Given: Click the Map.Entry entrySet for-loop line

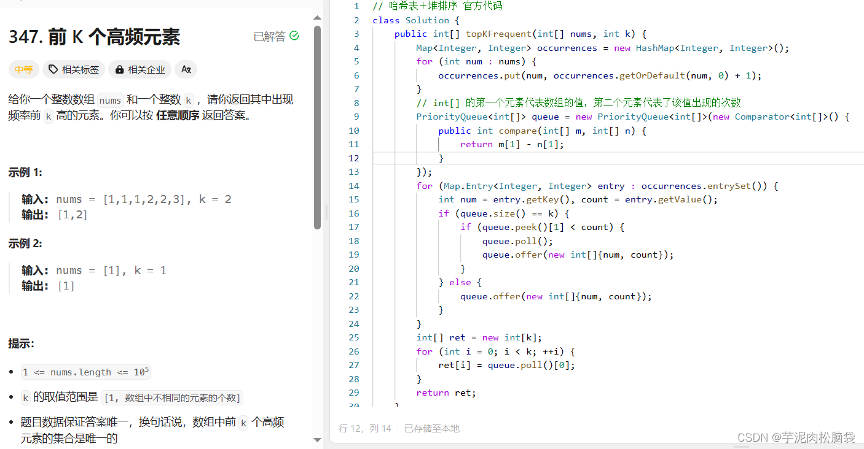Looking at the screenshot, I should pos(597,186).
